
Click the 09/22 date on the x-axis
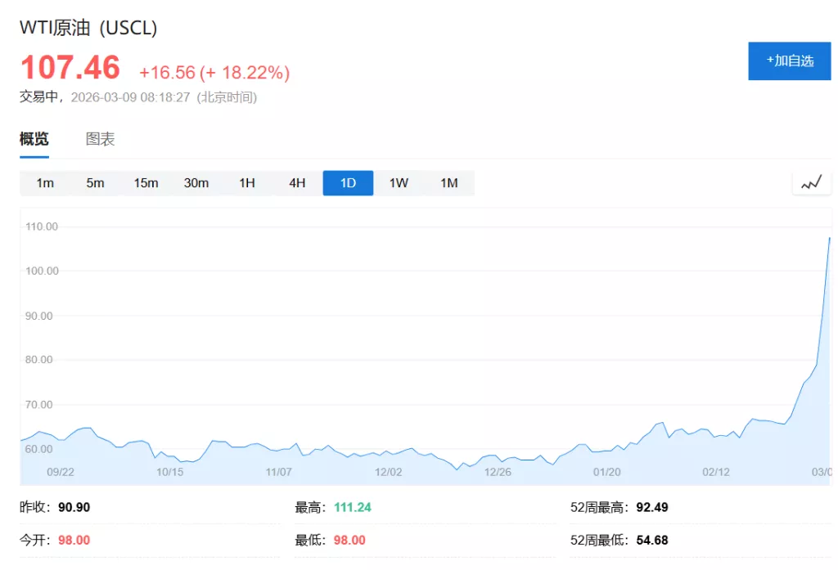point(61,472)
